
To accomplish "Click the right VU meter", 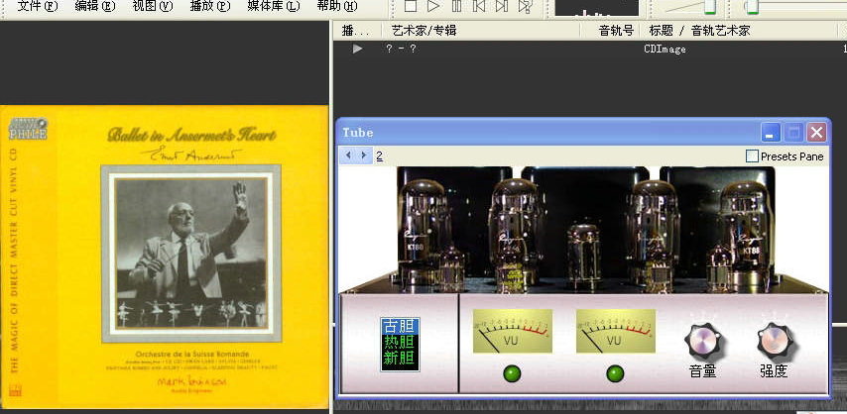I will [616, 331].
